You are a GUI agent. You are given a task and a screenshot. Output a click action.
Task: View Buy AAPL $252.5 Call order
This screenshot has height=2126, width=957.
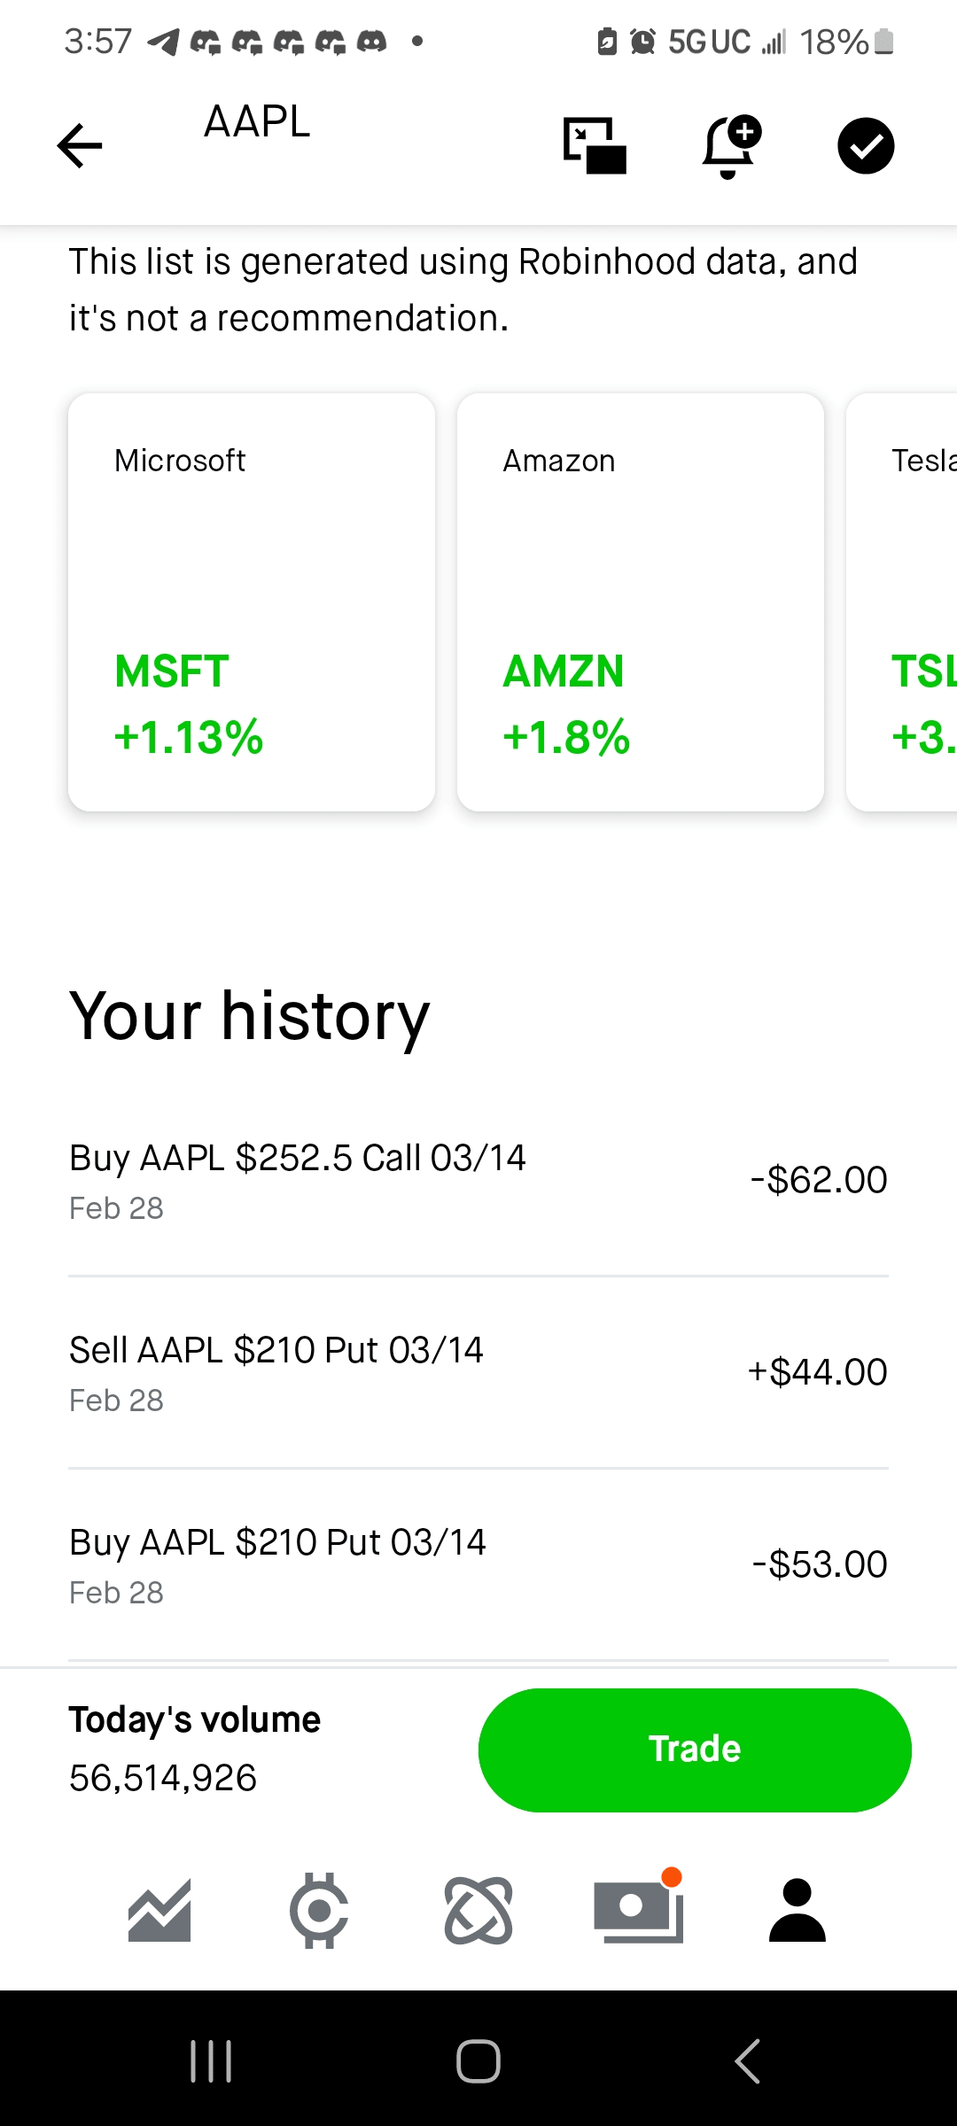coord(478,1181)
